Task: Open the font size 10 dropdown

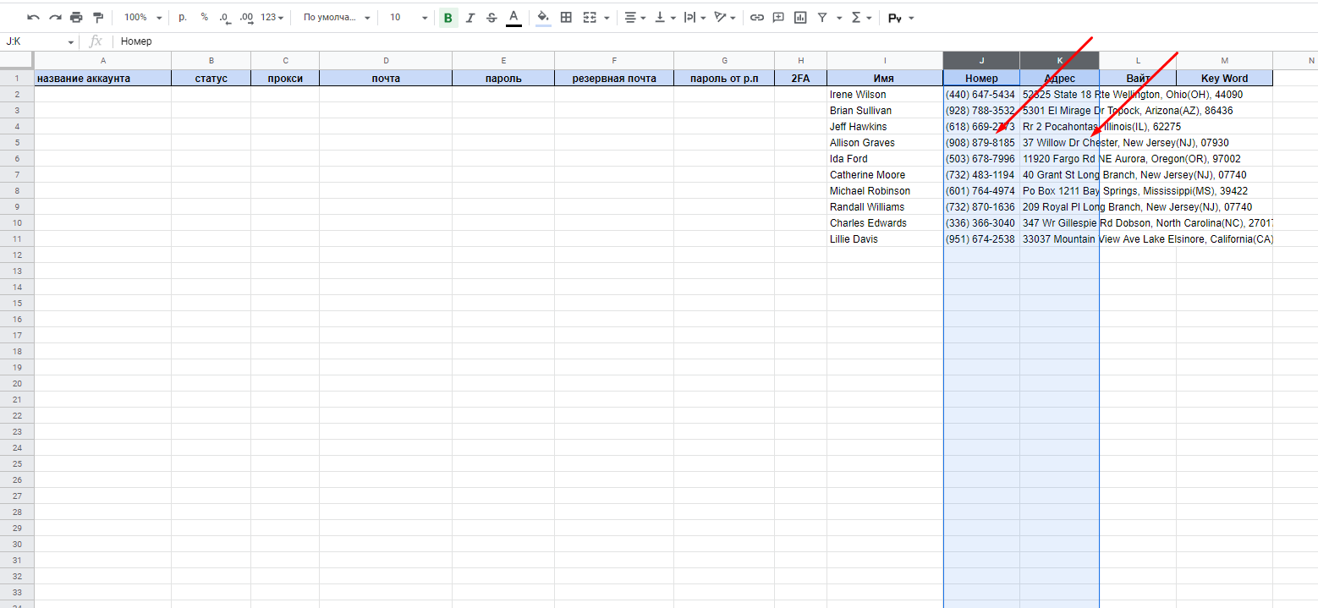Action: coord(408,17)
